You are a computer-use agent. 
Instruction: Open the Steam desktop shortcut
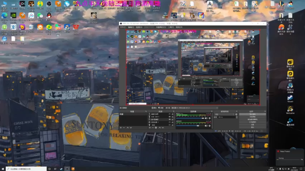290,98
